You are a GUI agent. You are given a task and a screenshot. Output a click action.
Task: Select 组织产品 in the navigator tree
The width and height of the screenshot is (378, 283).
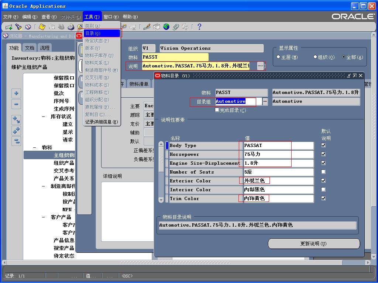tap(64, 163)
